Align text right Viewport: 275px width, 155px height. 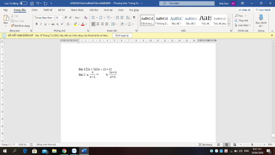pyautogui.click(x=102, y=24)
